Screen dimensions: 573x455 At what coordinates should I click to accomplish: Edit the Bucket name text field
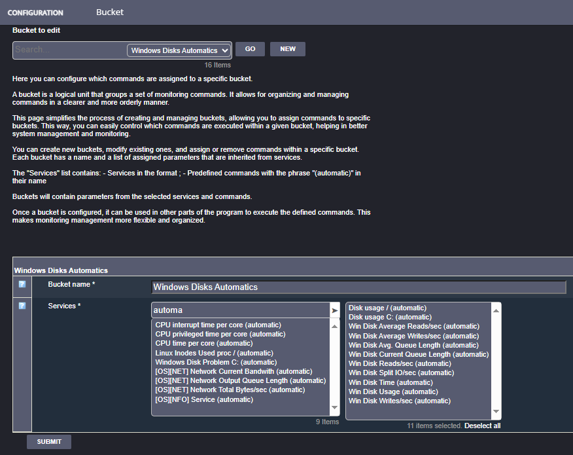(358, 287)
